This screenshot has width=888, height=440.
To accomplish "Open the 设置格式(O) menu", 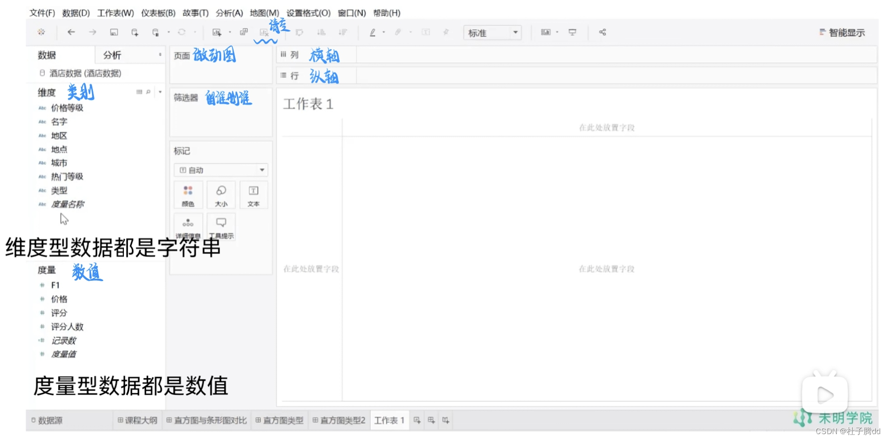I will [x=308, y=13].
